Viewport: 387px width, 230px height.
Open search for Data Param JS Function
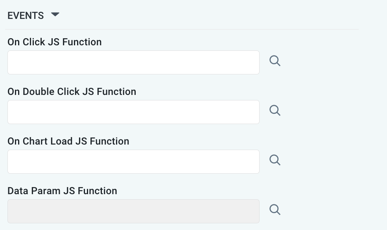[275, 210]
